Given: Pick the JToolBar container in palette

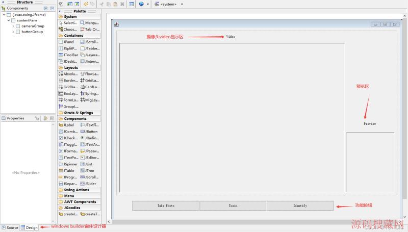Looking at the screenshot, I should coord(68,55).
